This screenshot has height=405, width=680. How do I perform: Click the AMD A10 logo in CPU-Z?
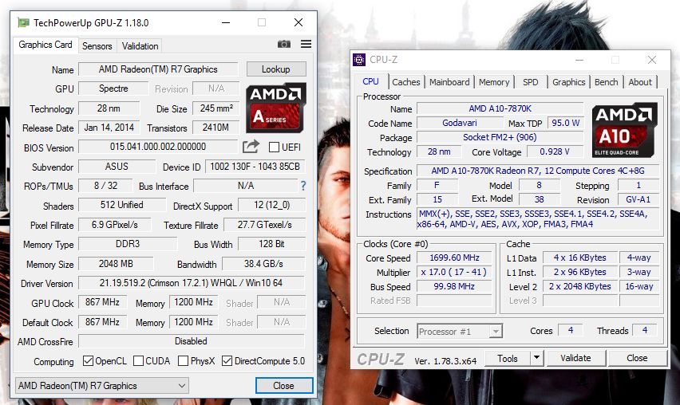624,130
